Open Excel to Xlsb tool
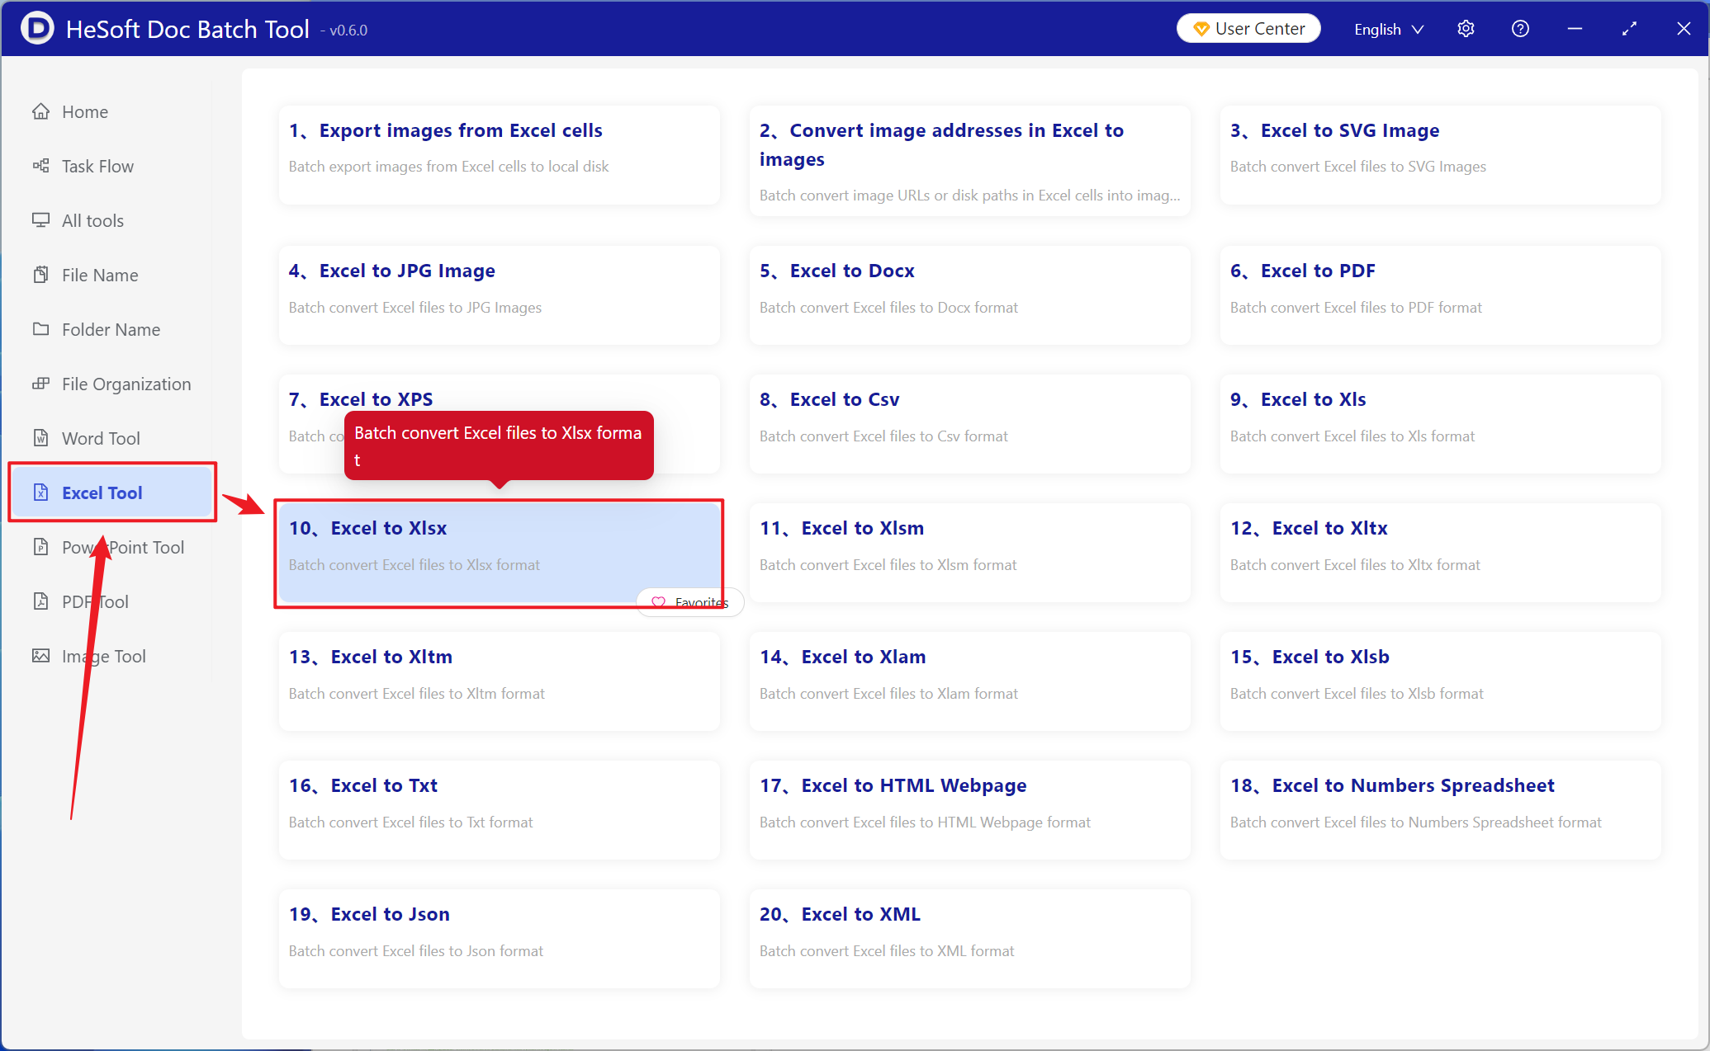This screenshot has width=1710, height=1051. pyautogui.click(x=1440, y=681)
